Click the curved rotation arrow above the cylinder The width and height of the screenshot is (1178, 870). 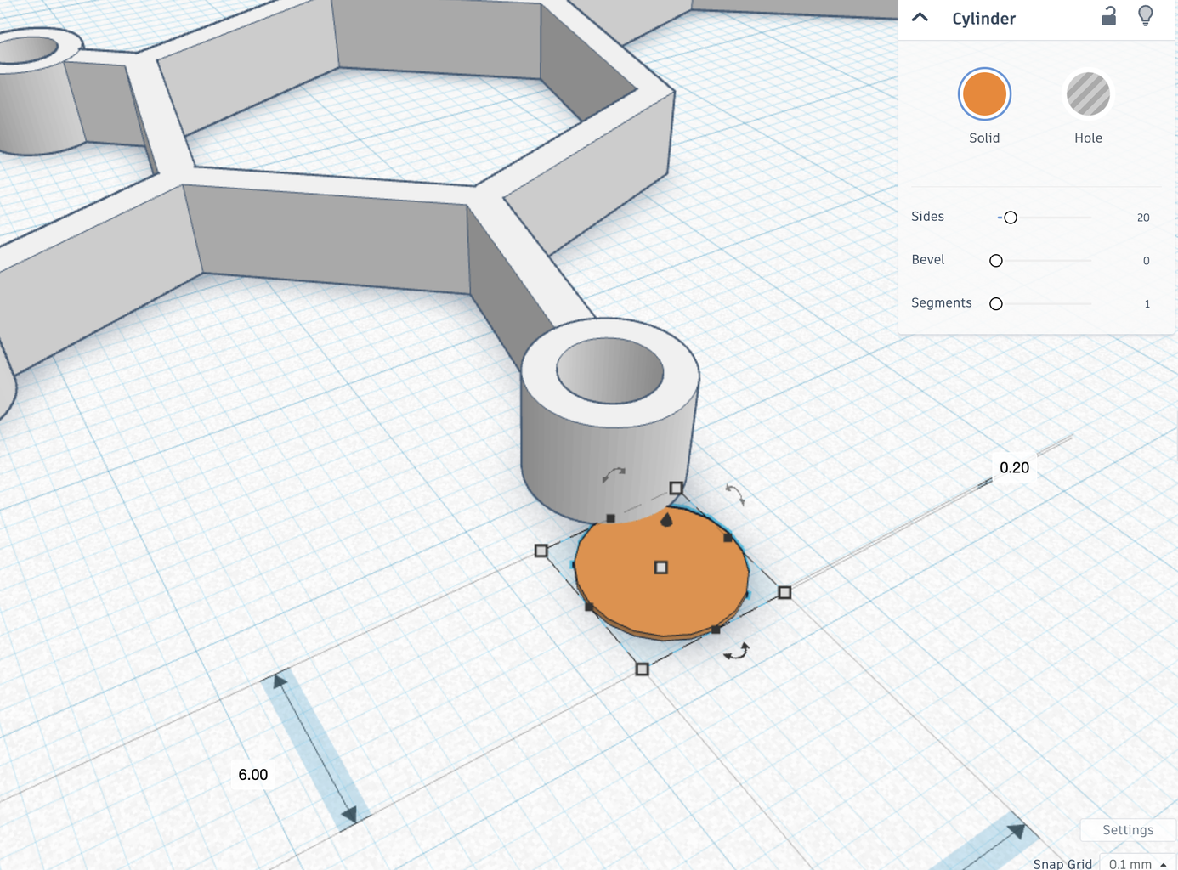pyautogui.click(x=614, y=475)
